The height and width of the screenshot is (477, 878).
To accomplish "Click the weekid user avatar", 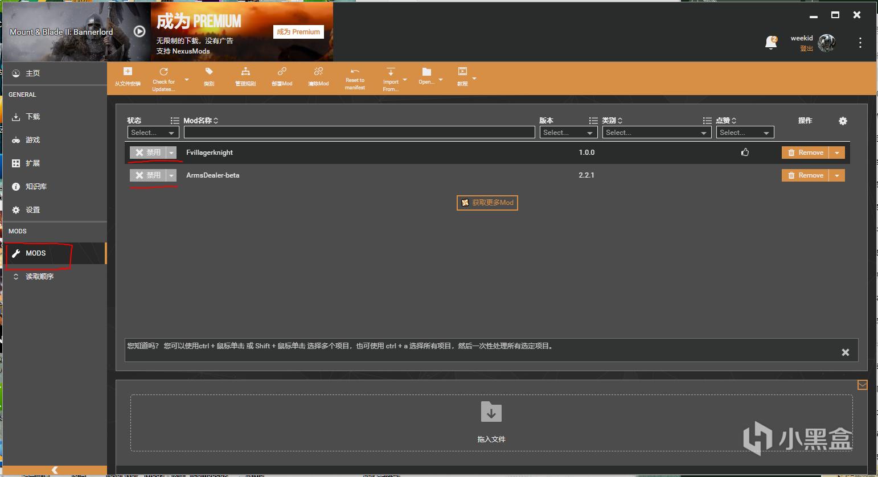I will (826, 43).
